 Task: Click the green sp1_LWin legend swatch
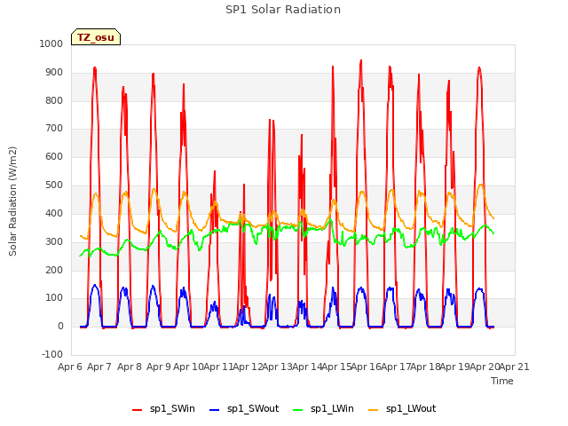click(x=298, y=410)
